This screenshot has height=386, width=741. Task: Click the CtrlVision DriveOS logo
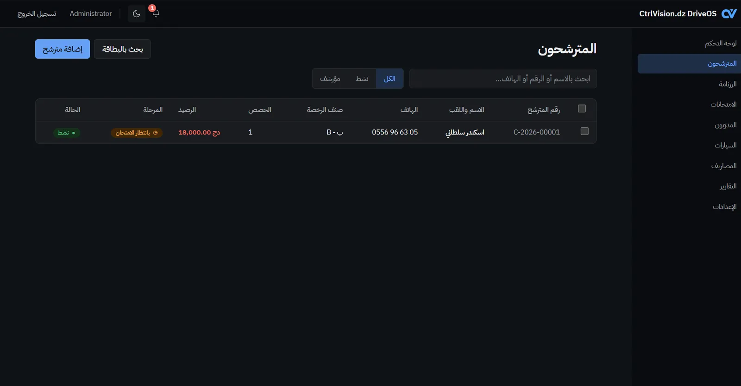729,14
